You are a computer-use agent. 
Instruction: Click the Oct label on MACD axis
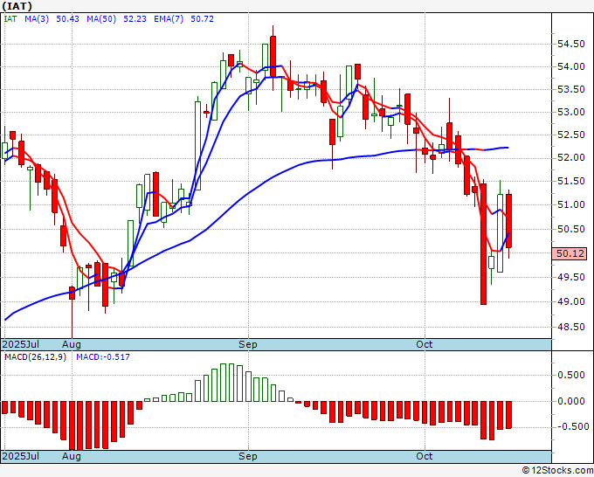pyautogui.click(x=424, y=456)
